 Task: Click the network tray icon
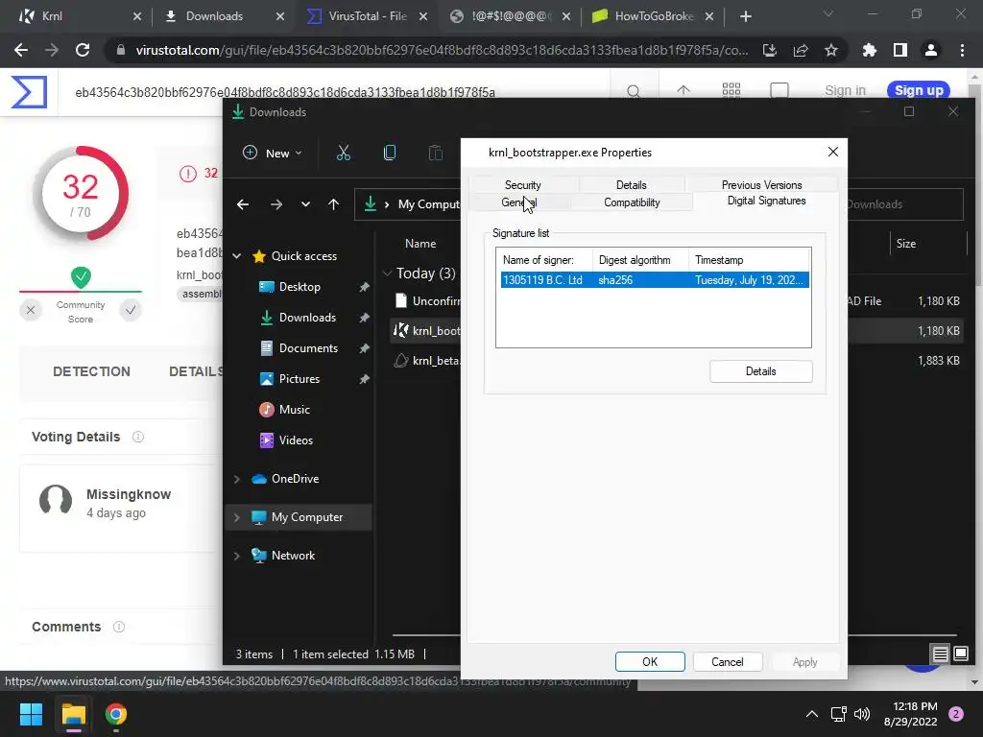click(838, 714)
